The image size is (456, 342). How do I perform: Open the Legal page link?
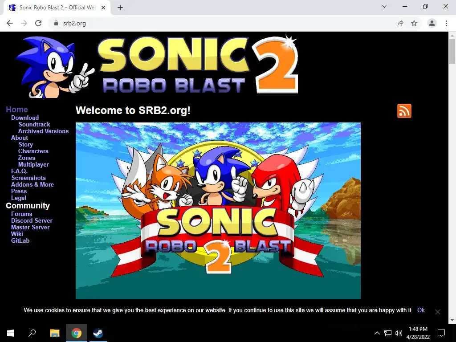(19, 198)
